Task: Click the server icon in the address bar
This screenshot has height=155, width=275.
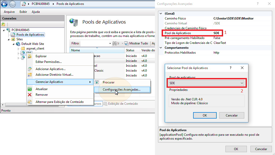Action: (x=24, y=4)
